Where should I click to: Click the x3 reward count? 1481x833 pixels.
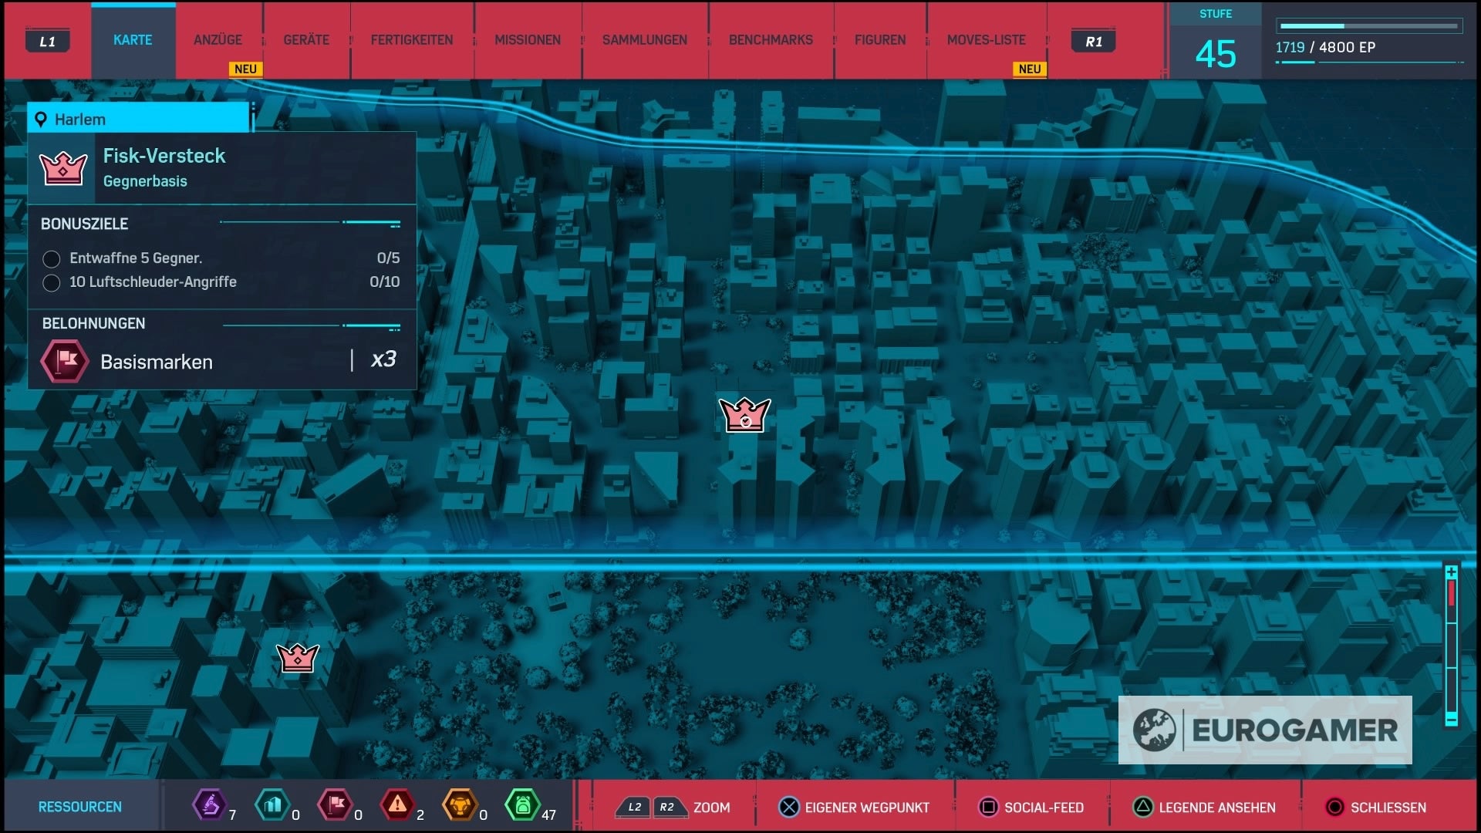click(383, 359)
